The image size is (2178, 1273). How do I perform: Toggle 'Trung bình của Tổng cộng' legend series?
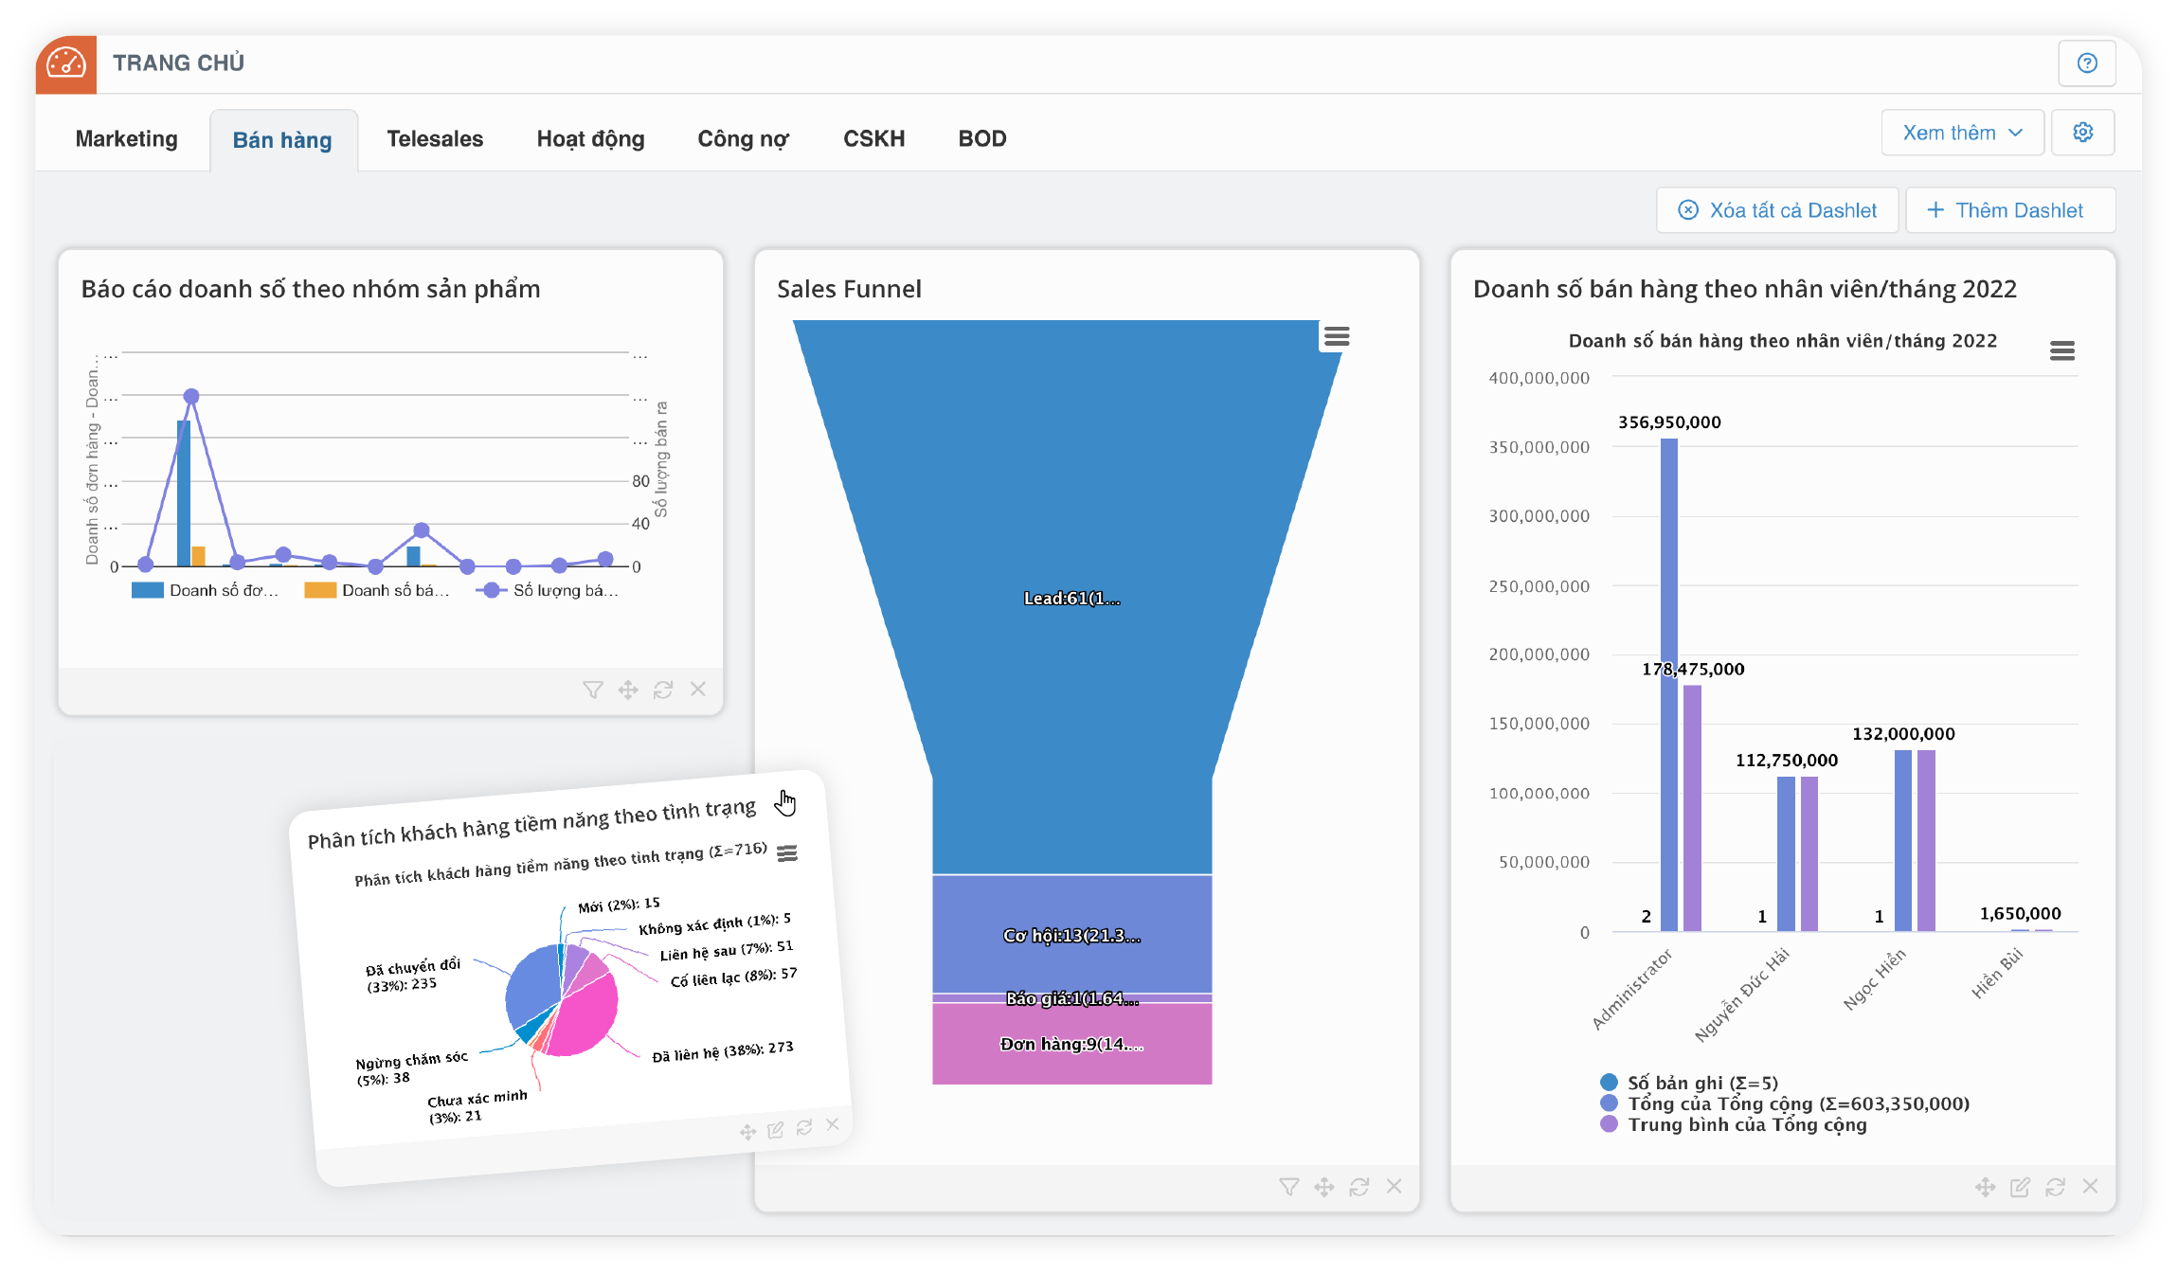pyautogui.click(x=1746, y=1125)
